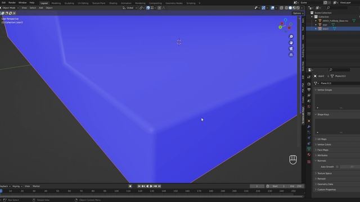Open the Object Mode dropdown
This screenshot has height=202, width=360.
(10, 8)
